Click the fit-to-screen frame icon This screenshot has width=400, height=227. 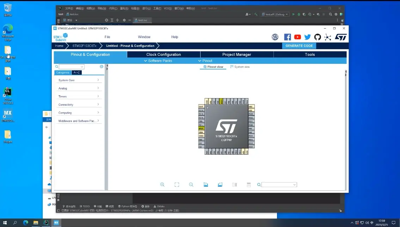177,185
